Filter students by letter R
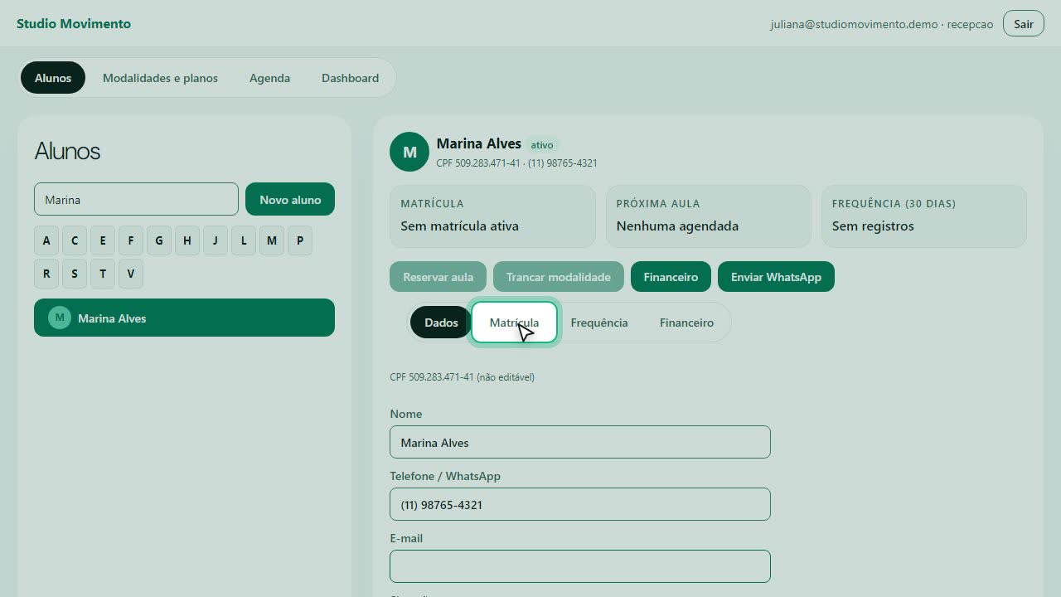 46,274
